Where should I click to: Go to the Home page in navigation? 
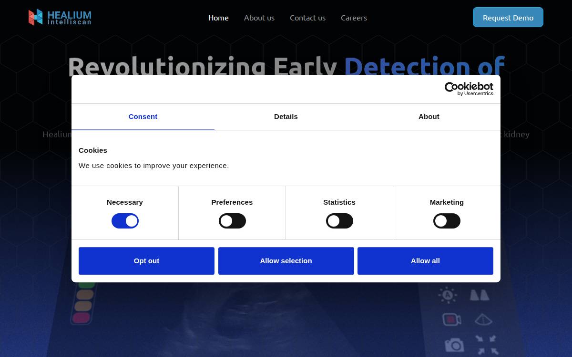(x=218, y=18)
